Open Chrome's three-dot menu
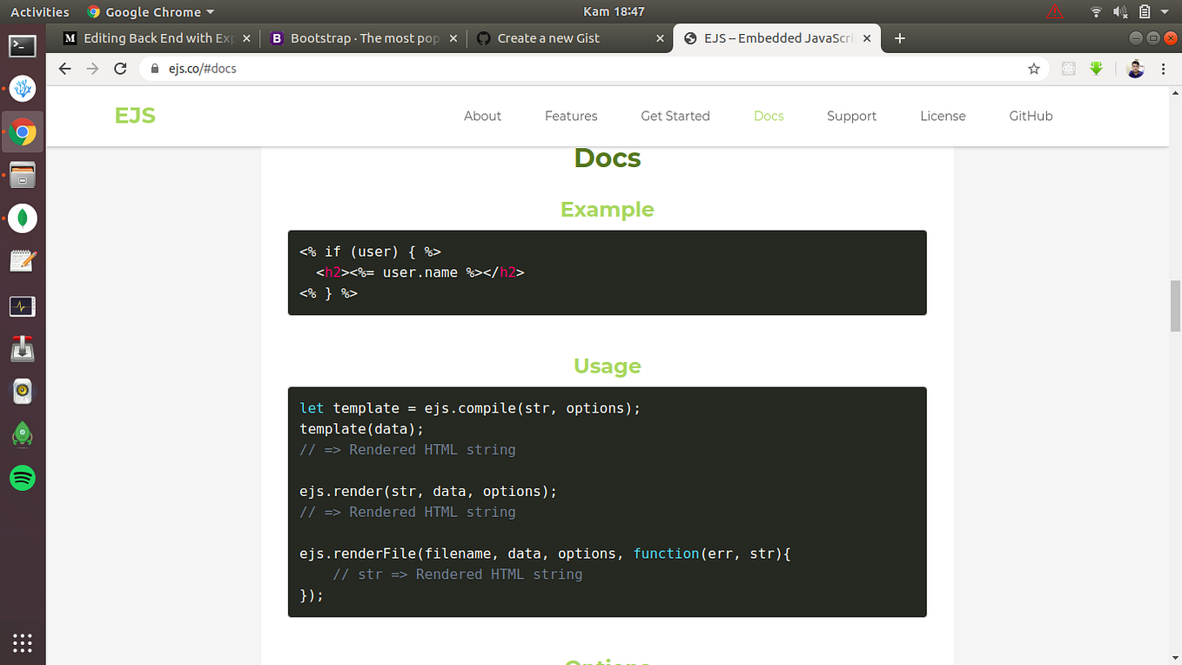 point(1164,68)
